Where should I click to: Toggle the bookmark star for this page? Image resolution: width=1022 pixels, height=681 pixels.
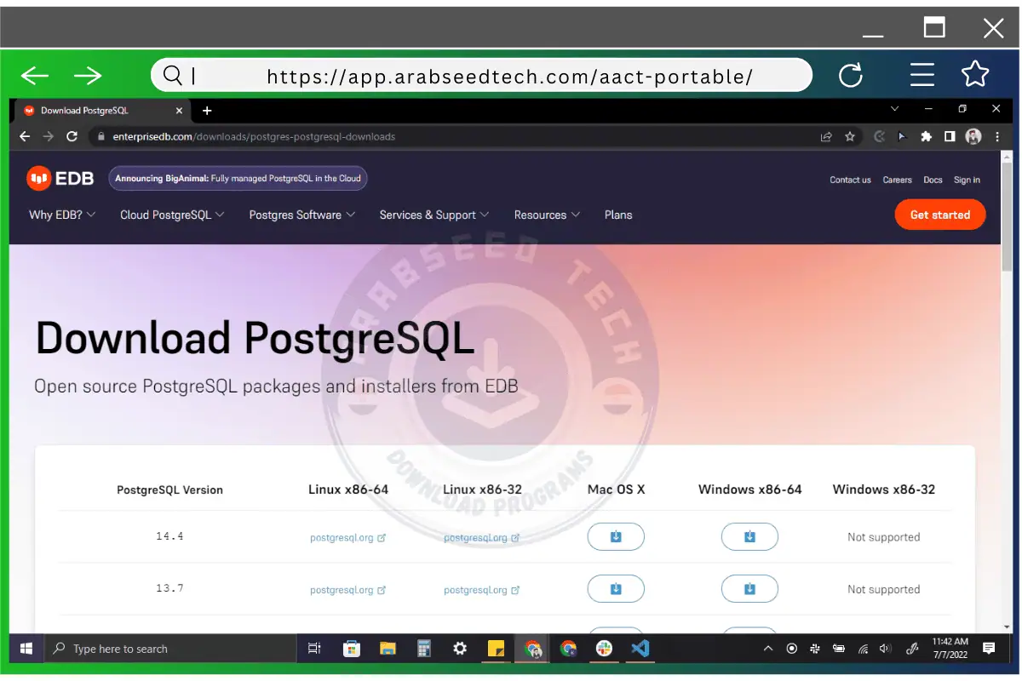pos(849,136)
